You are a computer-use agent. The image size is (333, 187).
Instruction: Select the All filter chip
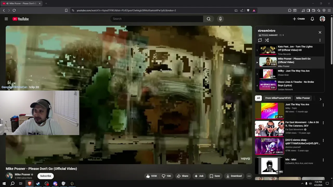(258, 98)
